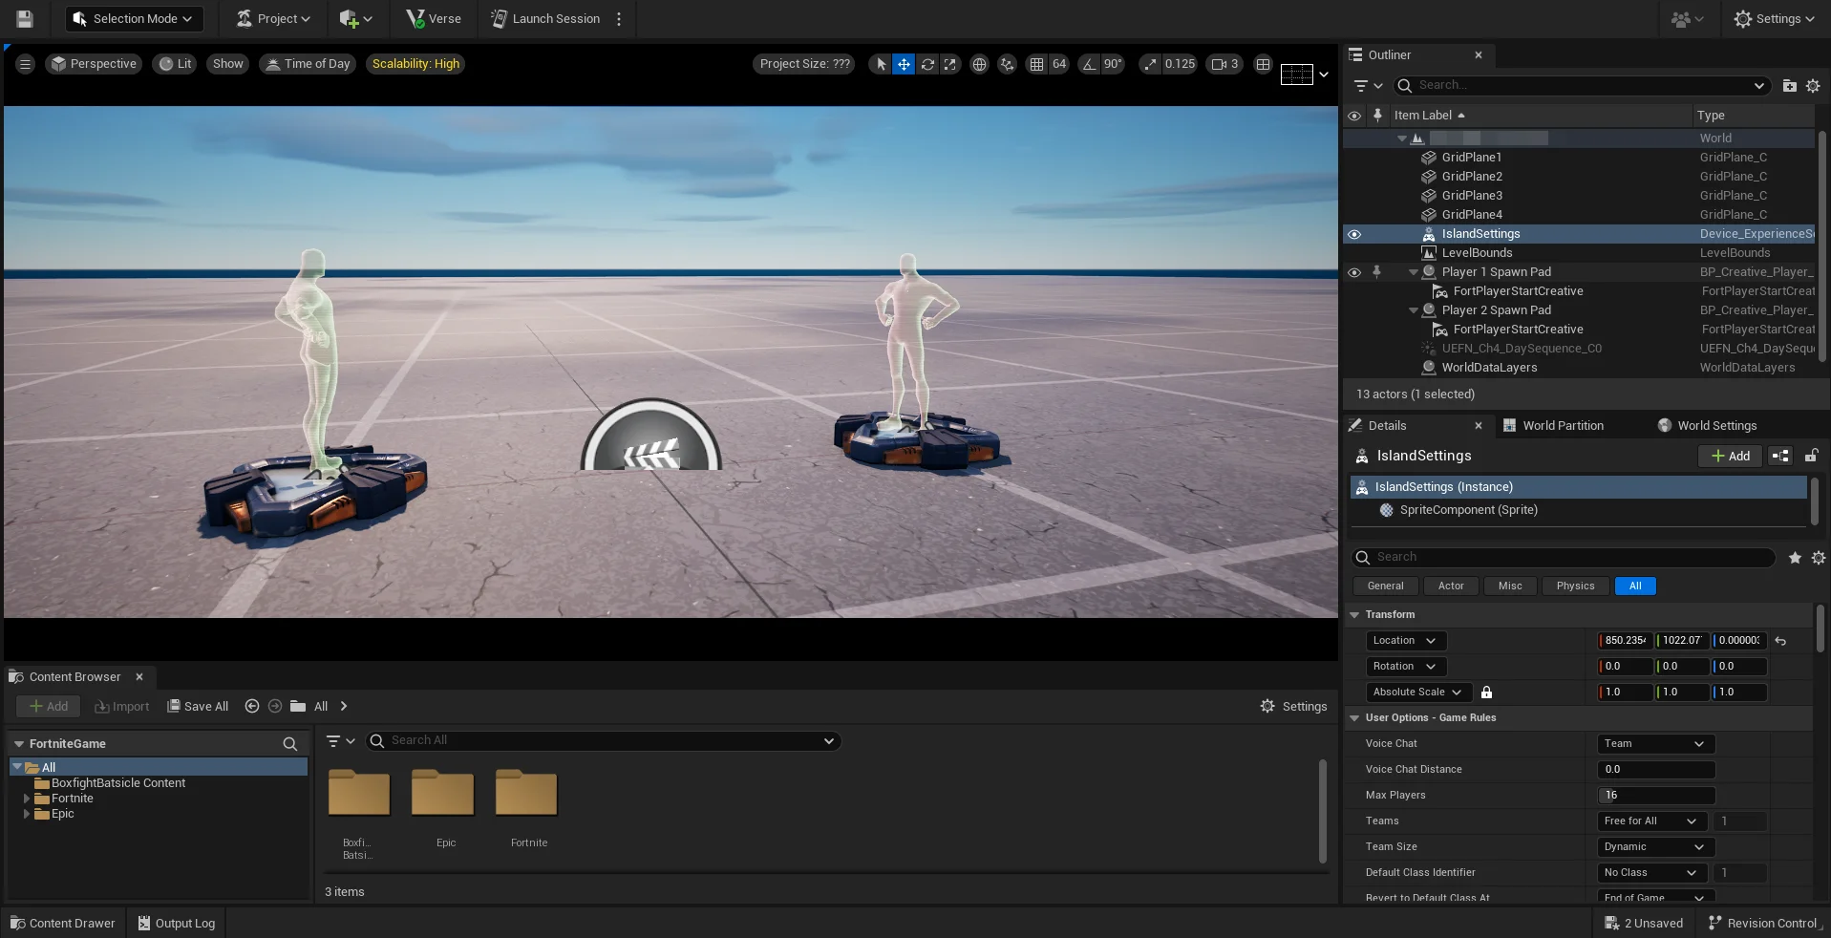Click Scalability: High setting

pyautogui.click(x=415, y=64)
